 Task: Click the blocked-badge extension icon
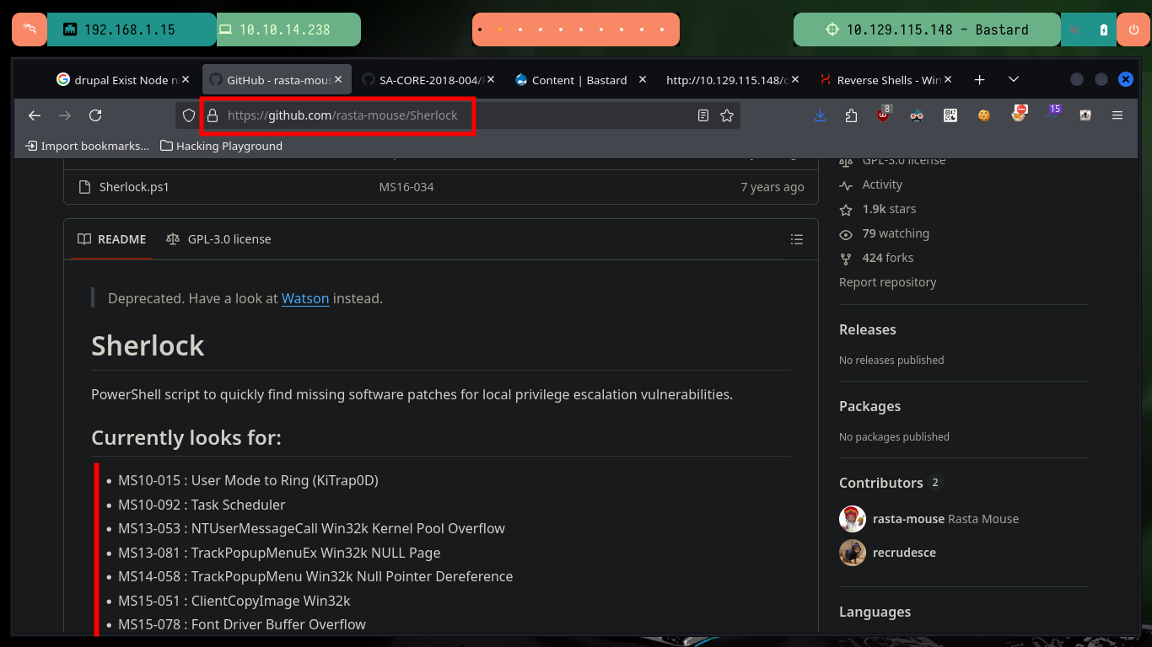(x=1019, y=114)
